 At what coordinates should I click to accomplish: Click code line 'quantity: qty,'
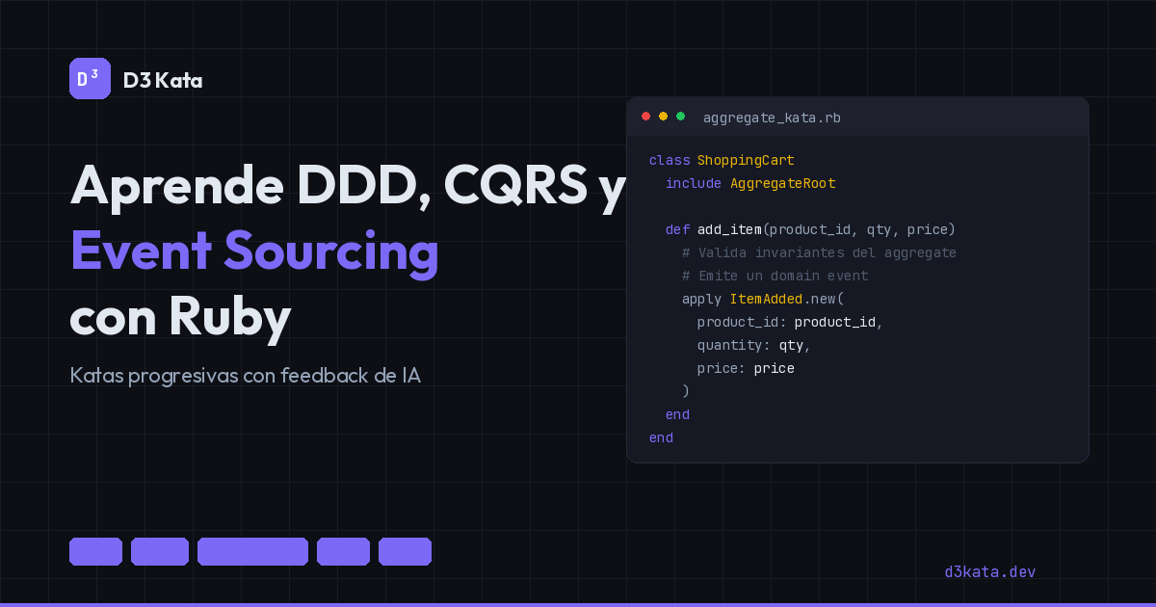[754, 345]
